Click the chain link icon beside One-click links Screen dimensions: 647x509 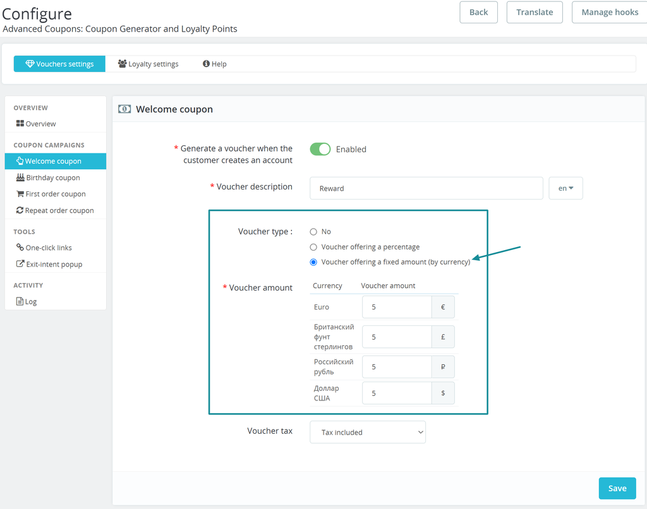20,247
